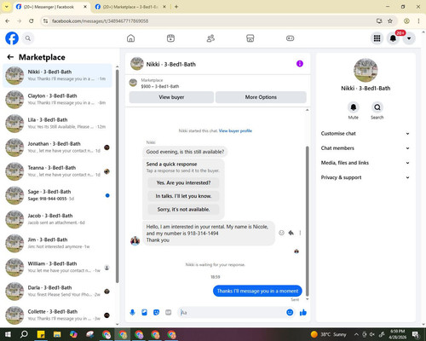Attach a file icon in composer
This screenshot has width=426, height=341.
(x=144, y=313)
